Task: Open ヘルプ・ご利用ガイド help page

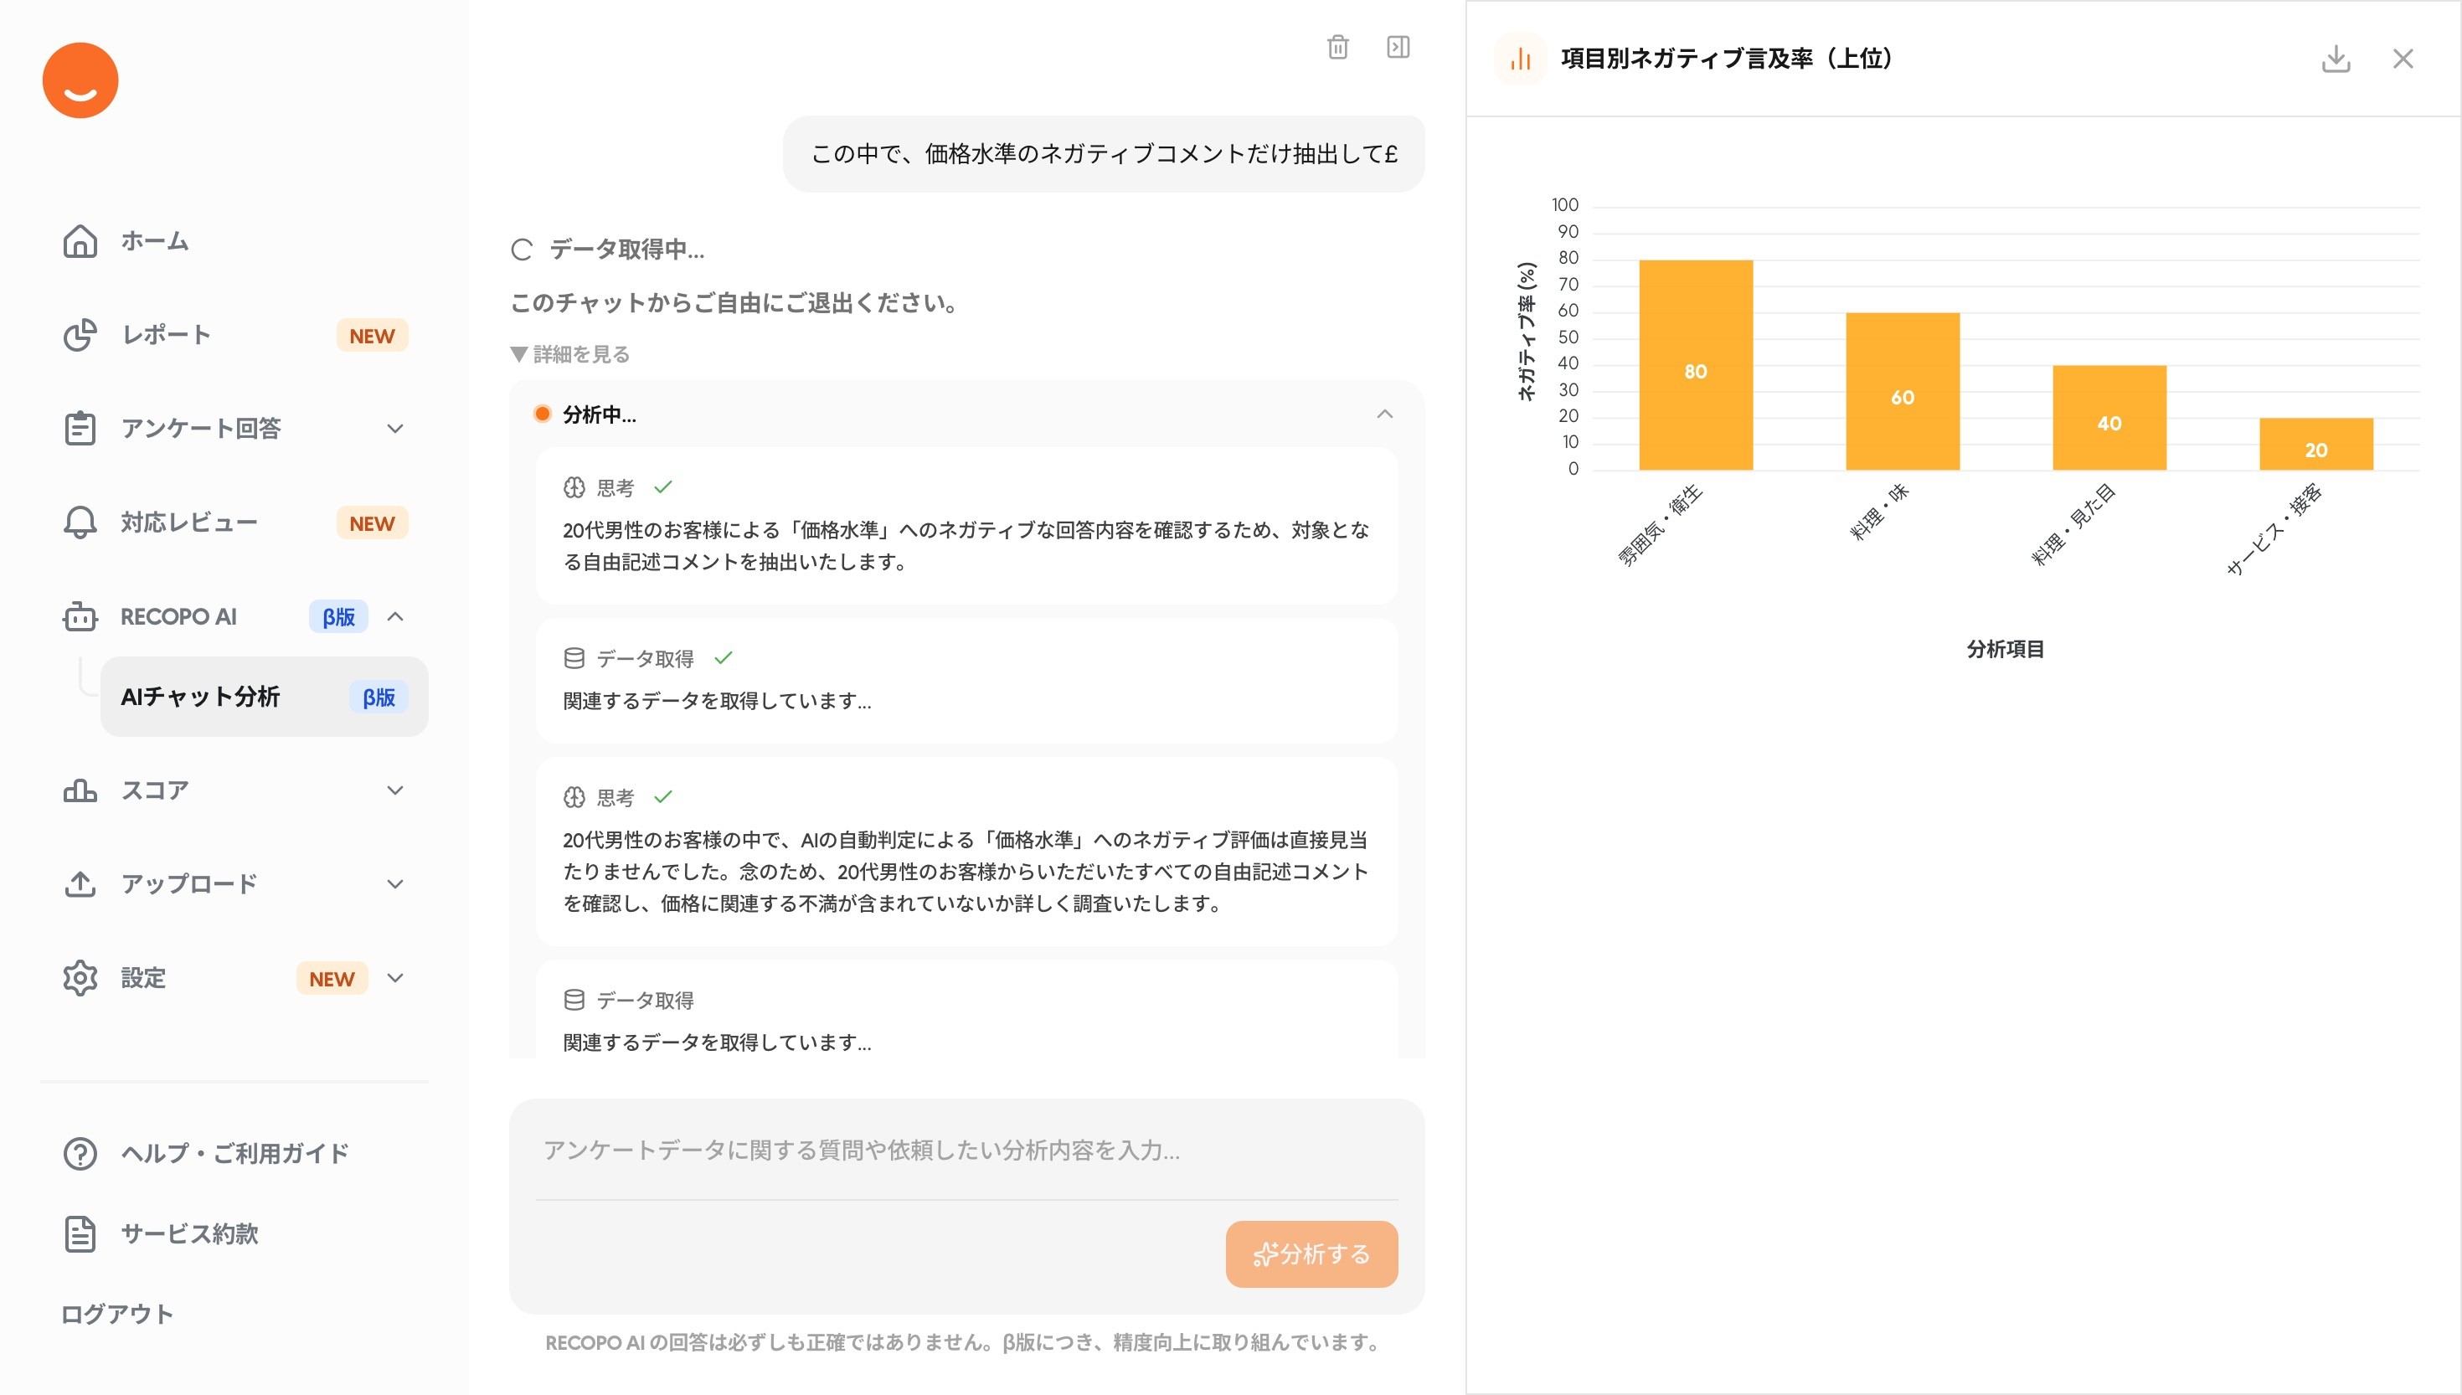Action: [x=234, y=1154]
